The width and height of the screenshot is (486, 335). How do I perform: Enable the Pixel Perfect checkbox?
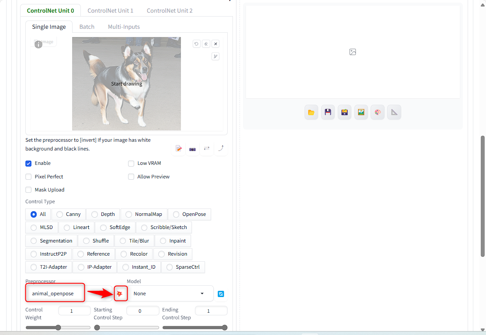28,176
